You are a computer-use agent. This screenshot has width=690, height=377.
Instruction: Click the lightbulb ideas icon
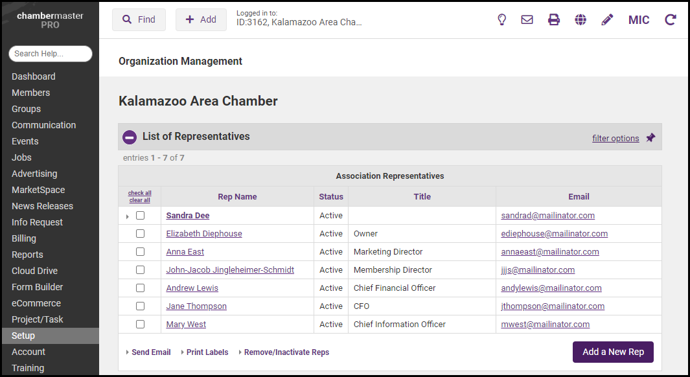coord(501,19)
